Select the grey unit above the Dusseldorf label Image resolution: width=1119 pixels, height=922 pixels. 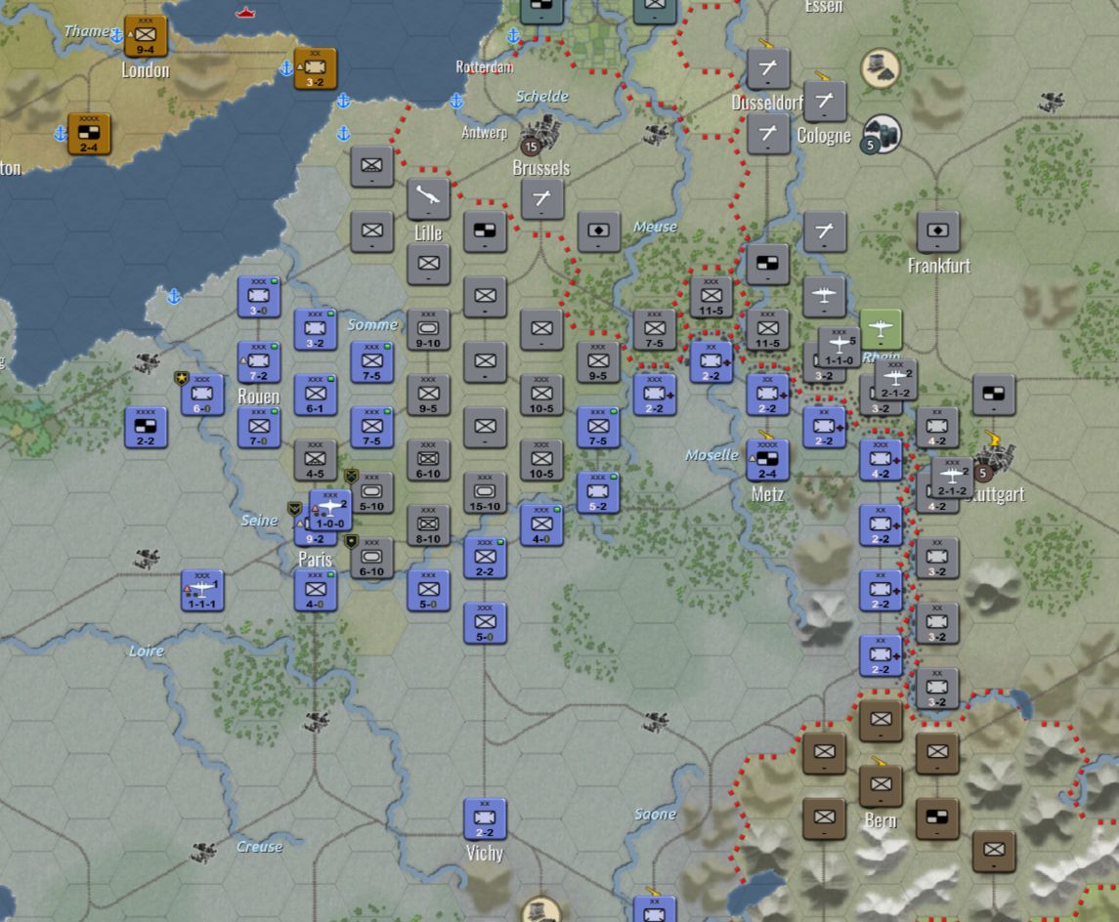coord(768,69)
